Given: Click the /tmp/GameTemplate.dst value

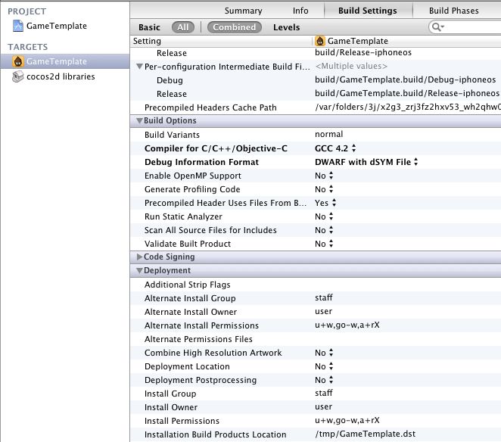Looking at the screenshot, I should [x=365, y=434].
